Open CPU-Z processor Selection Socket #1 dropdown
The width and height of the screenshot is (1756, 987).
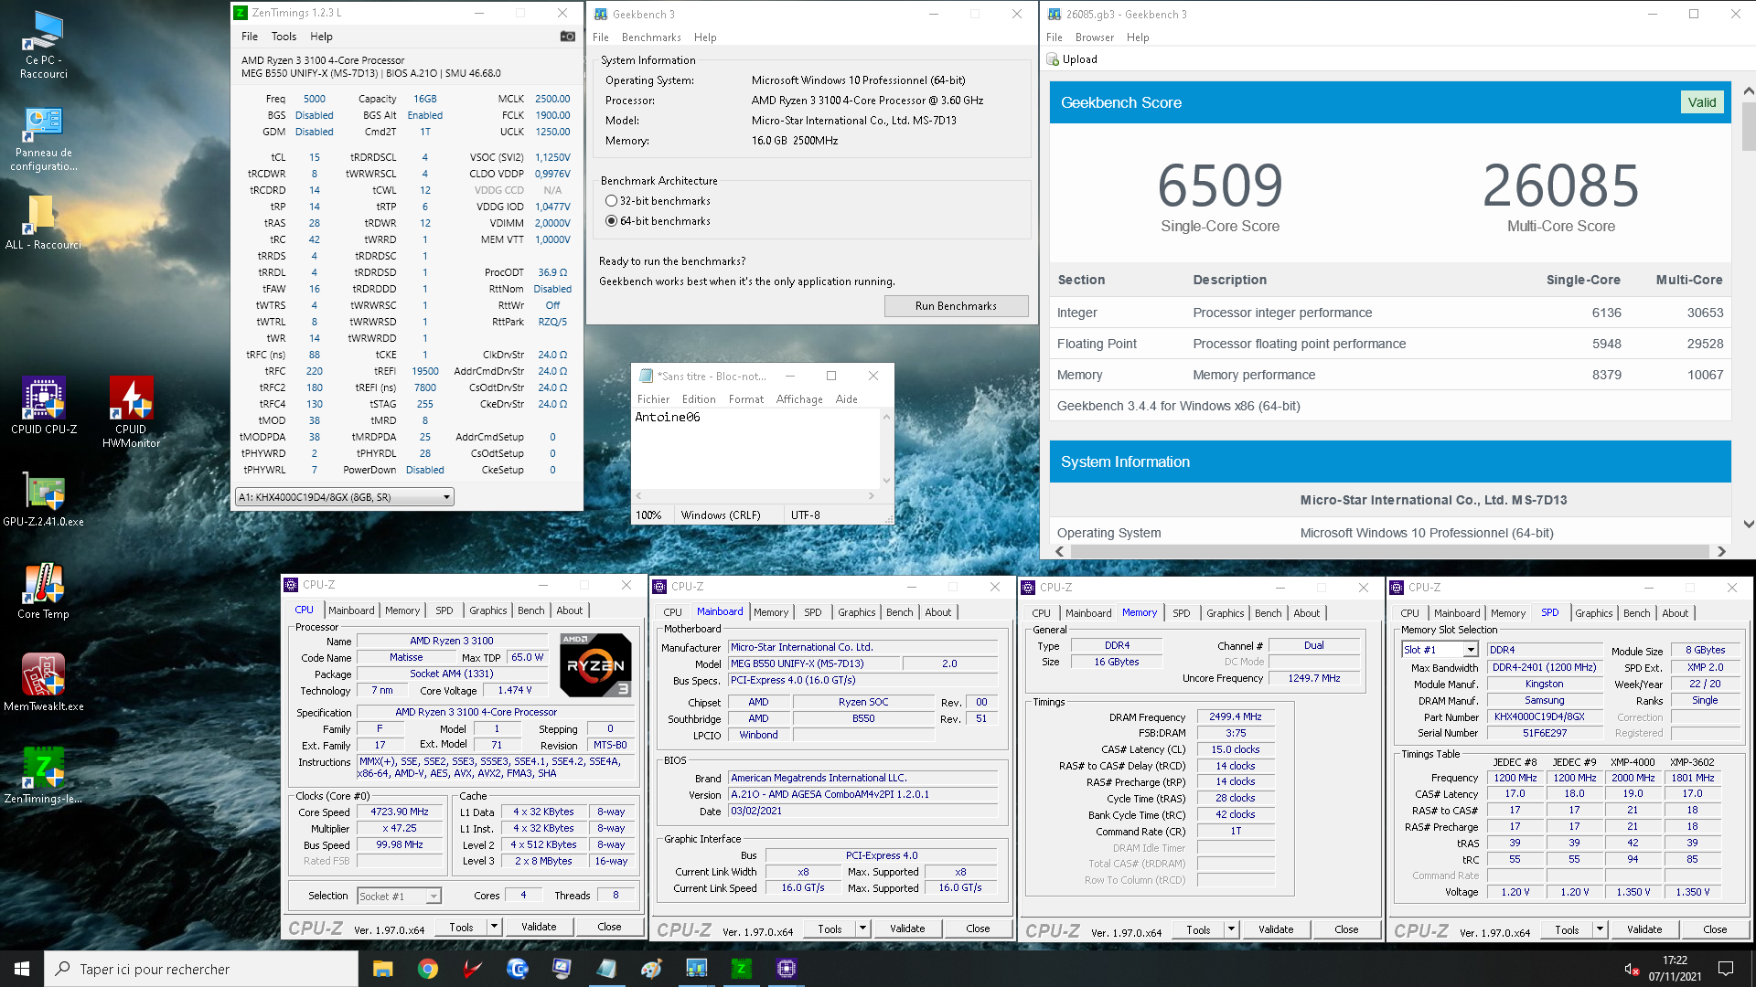click(399, 896)
